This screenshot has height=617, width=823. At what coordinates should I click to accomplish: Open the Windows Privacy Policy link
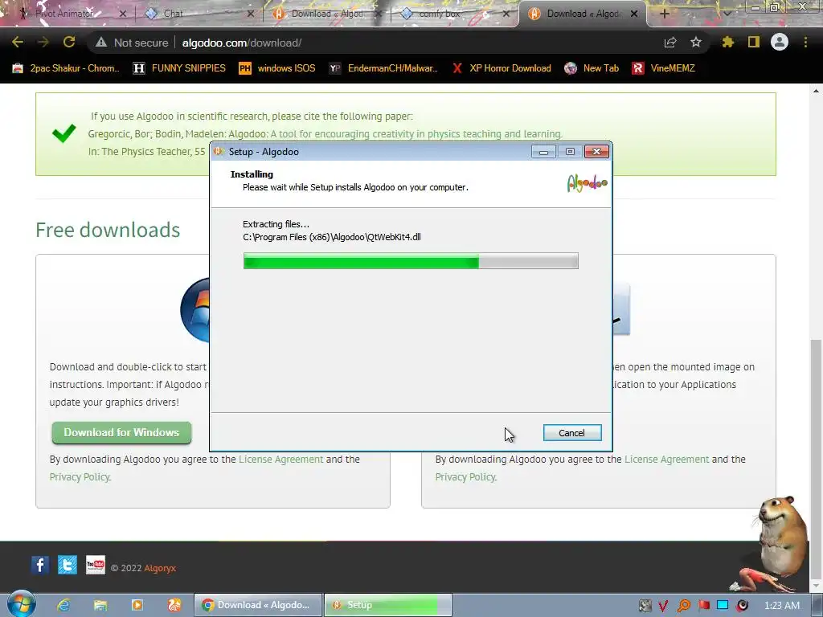tap(80, 477)
